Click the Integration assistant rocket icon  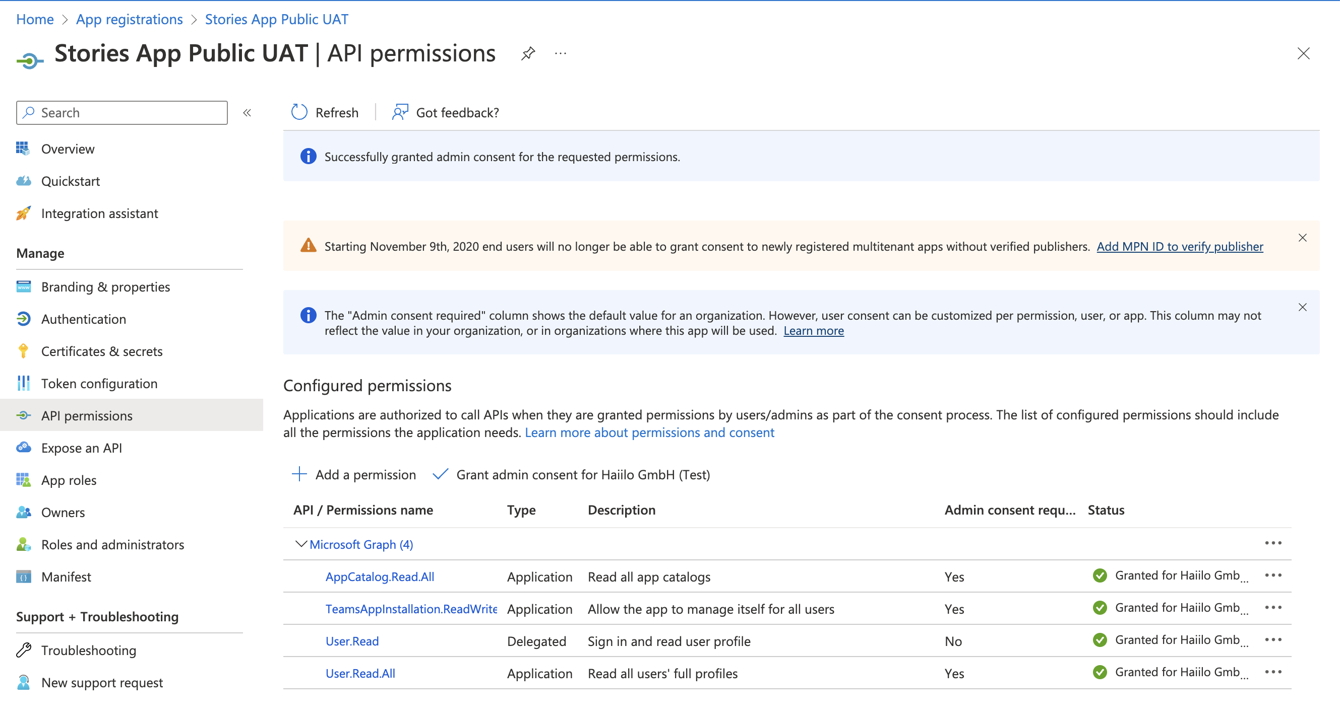[x=23, y=213]
